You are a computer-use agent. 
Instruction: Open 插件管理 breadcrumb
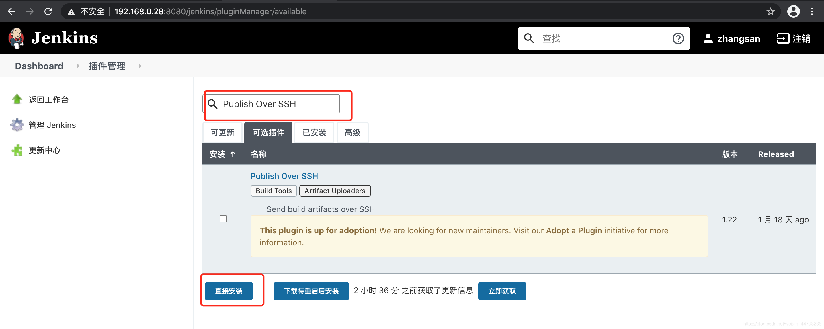point(107,66)
